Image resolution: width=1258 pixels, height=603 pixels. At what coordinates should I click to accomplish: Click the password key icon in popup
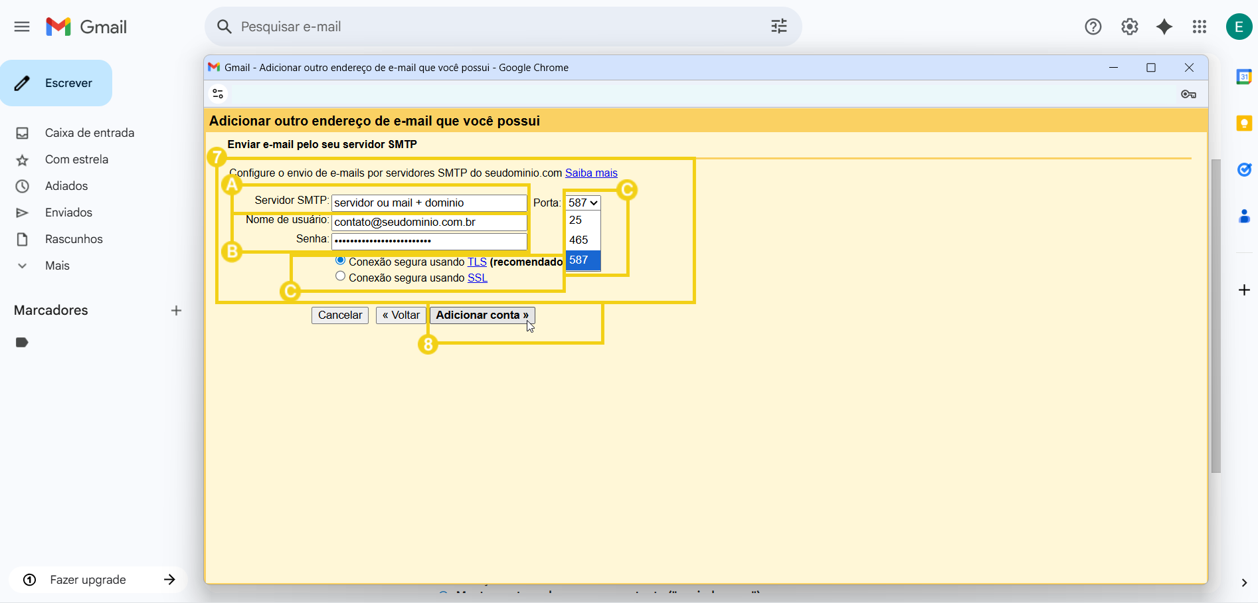point(1189,94)
